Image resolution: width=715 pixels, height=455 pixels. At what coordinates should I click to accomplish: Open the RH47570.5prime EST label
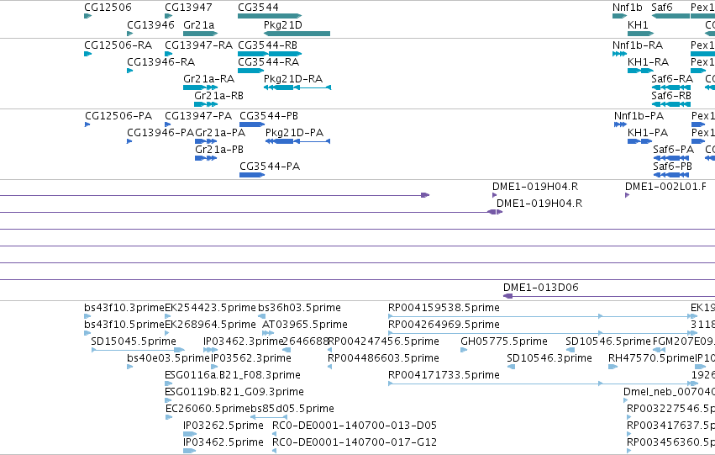click(x=652, y=358)
